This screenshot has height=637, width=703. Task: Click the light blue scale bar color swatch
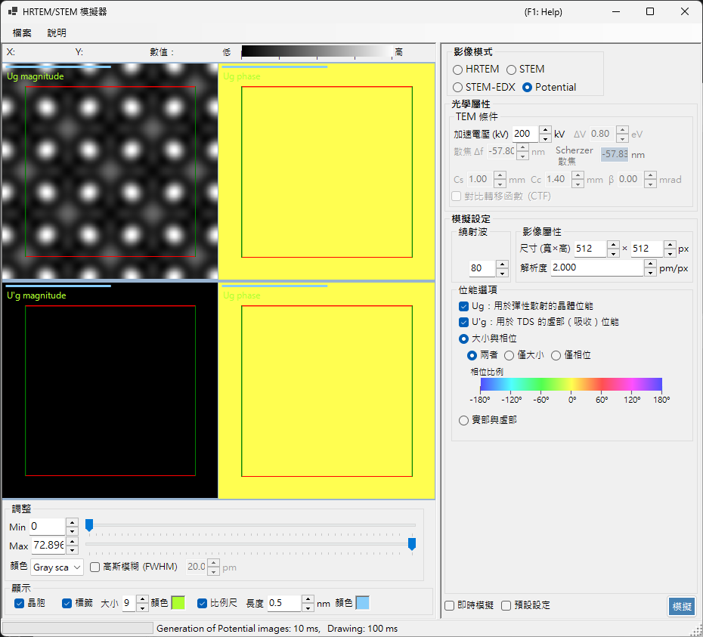point(362,603)
